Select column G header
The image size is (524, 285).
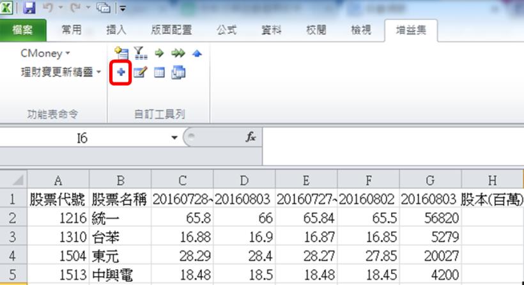click(430, 180)
